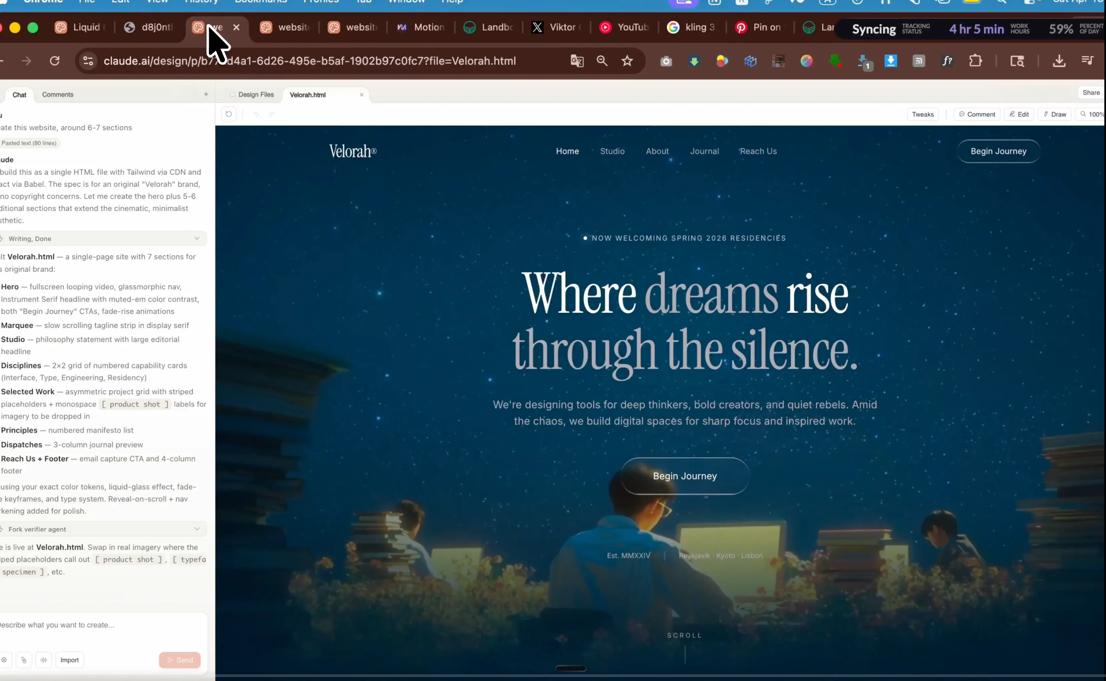Viewport: 1106px width, 681px height.
Task: Click the add new chat plus icon
Action: point(206,94)
